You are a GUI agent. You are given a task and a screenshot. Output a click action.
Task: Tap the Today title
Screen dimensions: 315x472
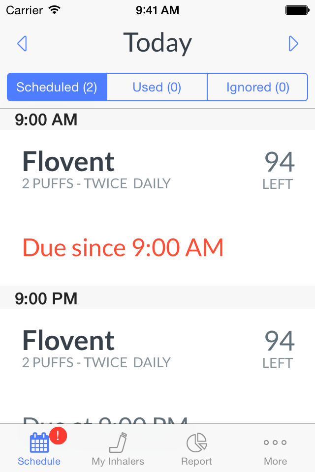157,43
